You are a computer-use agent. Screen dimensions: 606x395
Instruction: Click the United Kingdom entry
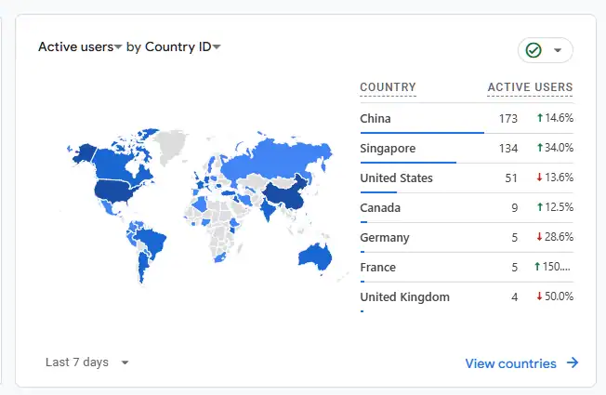coord(404,297)
